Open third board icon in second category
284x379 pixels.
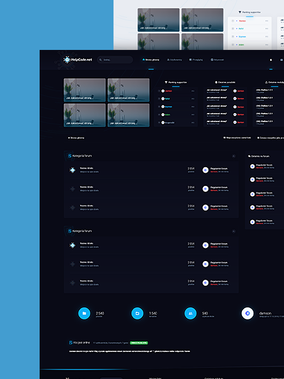tap(73, 283)
